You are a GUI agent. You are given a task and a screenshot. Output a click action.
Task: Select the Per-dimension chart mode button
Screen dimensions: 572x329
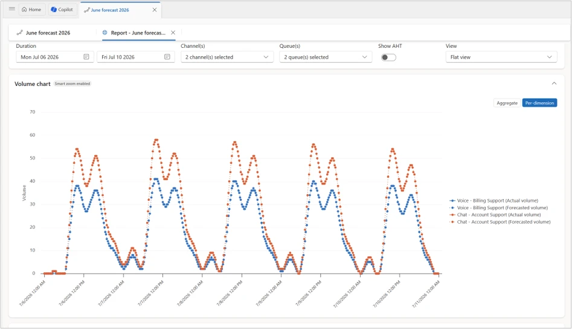click(539, 103)
